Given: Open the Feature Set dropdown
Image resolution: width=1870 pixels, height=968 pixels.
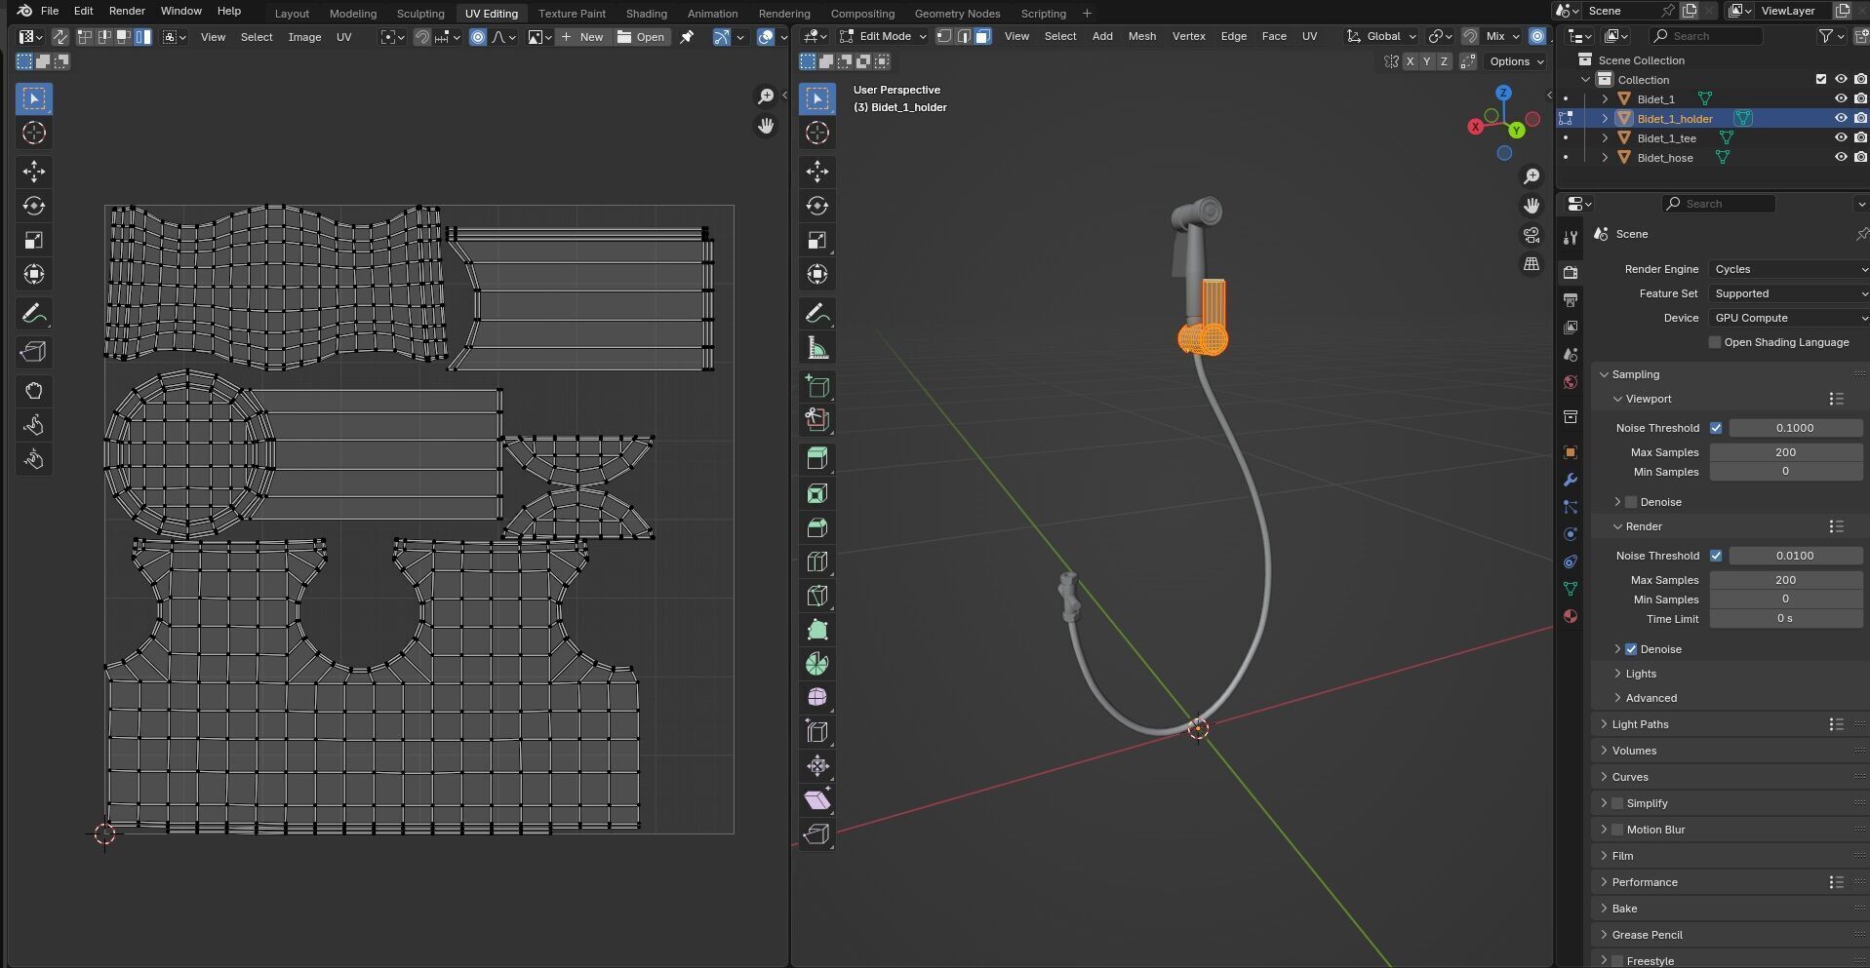Looking at the screenshot, I should [x=1789, y=293].
